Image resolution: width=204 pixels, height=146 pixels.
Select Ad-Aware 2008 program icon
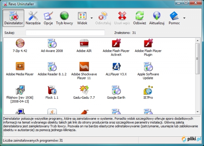point(52,43)
